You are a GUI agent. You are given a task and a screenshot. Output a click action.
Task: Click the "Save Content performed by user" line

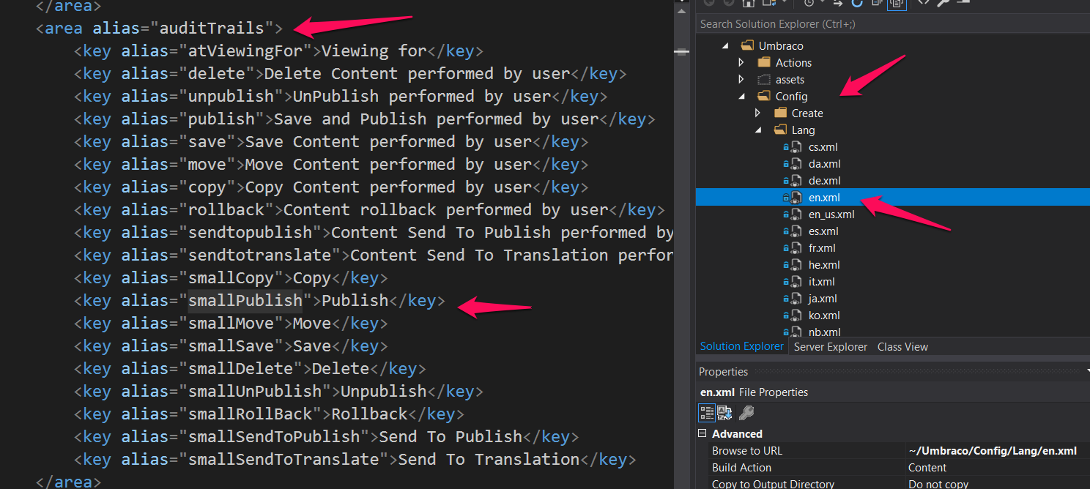tap(331, 142)
